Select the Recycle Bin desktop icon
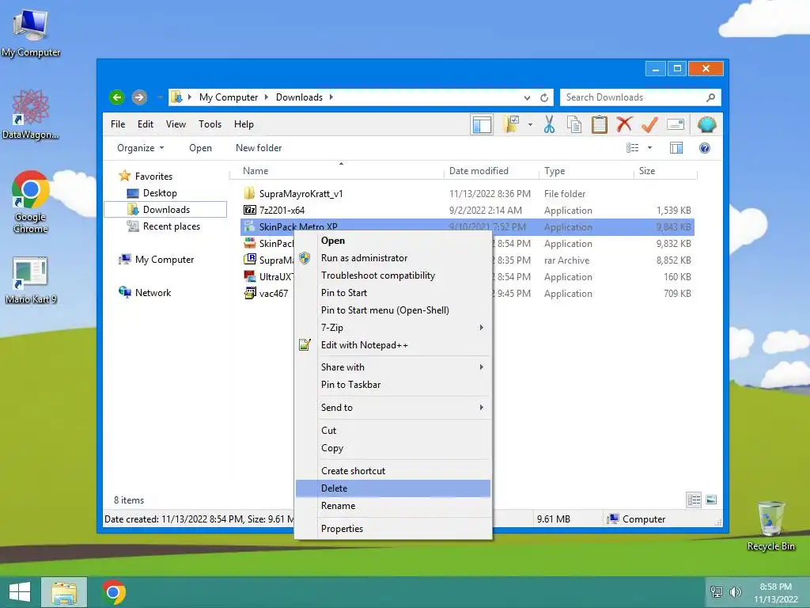Viewport: 810px width, 608px height. pyautogui.click(x=770, y=526)
